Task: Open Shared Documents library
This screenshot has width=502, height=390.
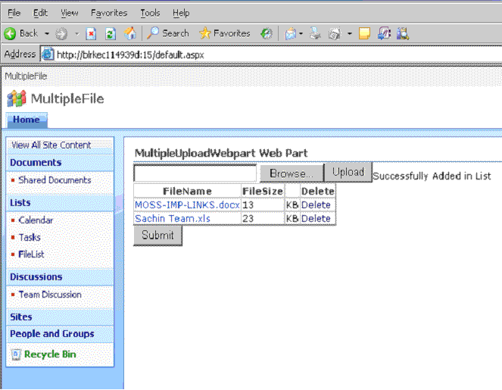Action: click(x=55, y=180)
